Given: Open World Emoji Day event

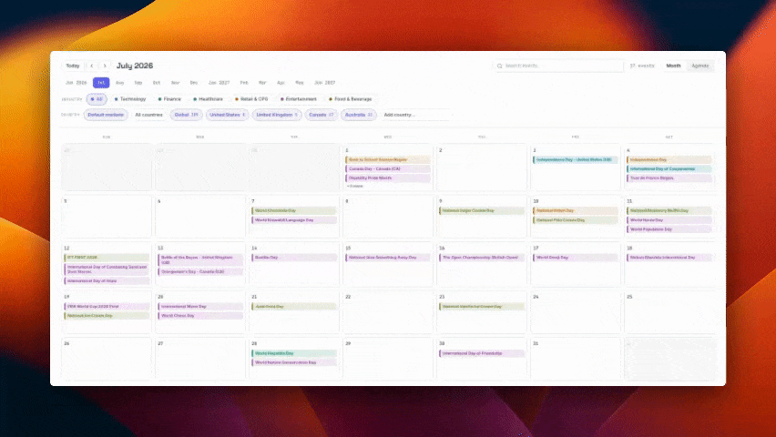Looking at the screenshot, I should 575,258.
